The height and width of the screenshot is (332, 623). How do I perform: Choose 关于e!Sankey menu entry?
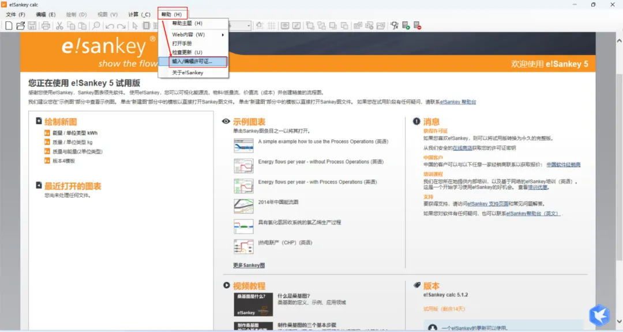[x=187, y=73]
